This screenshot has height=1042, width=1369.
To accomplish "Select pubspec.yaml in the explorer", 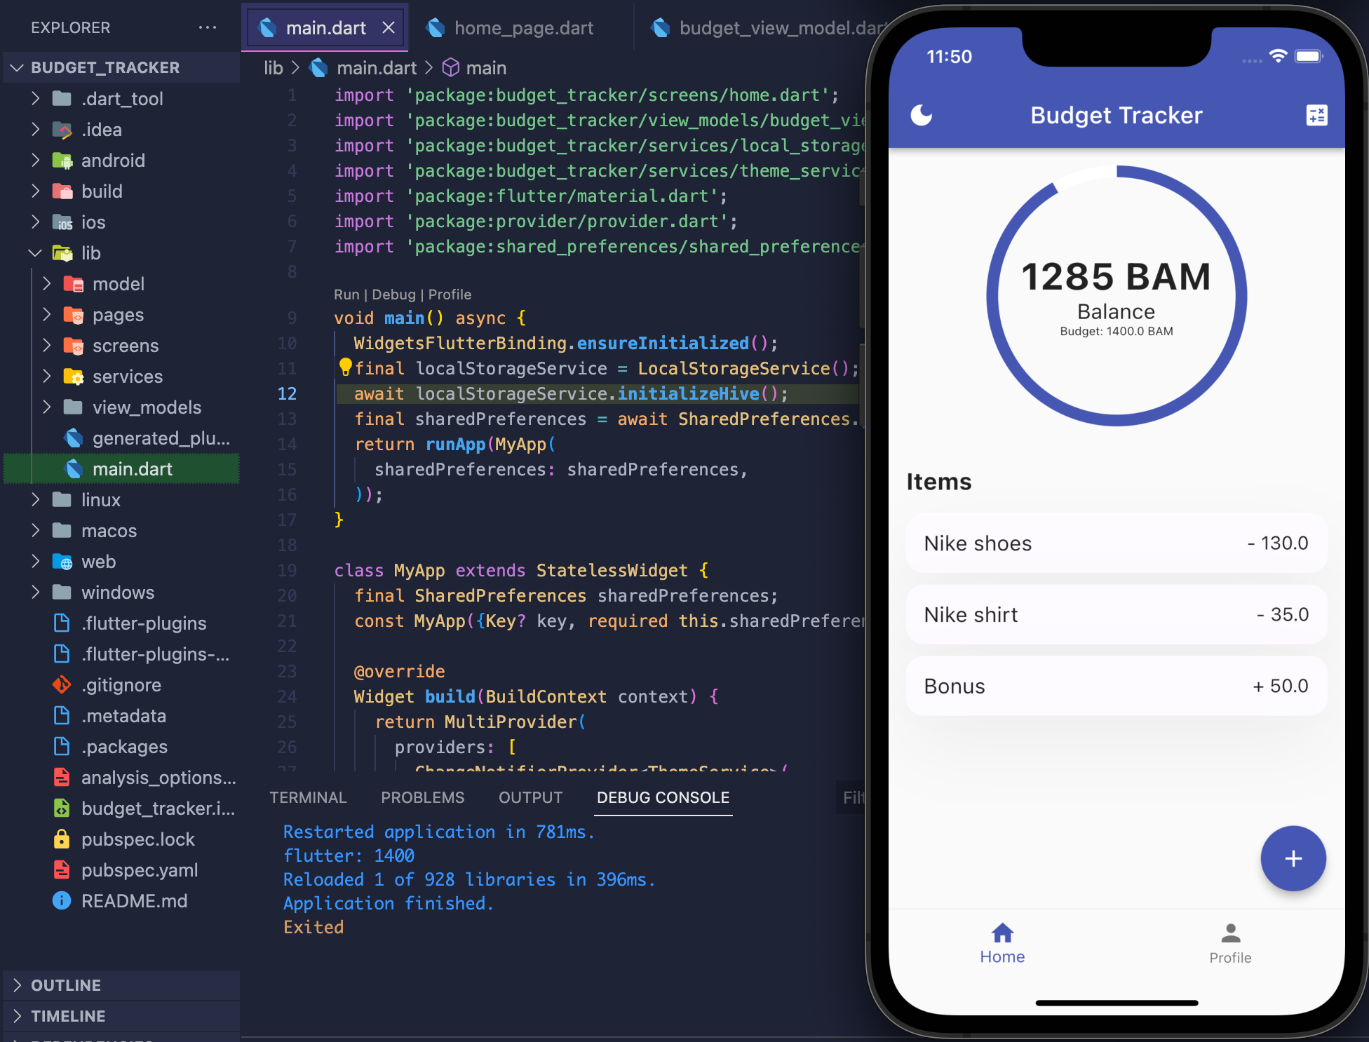I will coord(140,870).
